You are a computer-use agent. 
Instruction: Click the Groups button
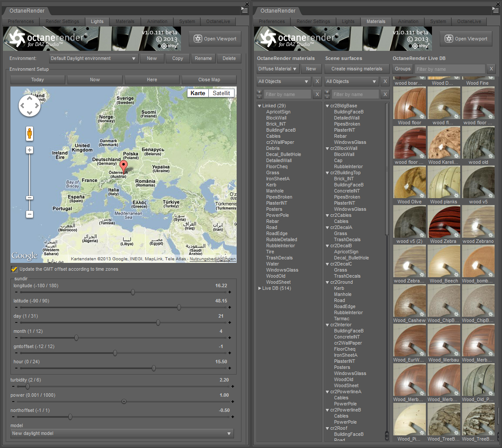(x=402, y=69)
